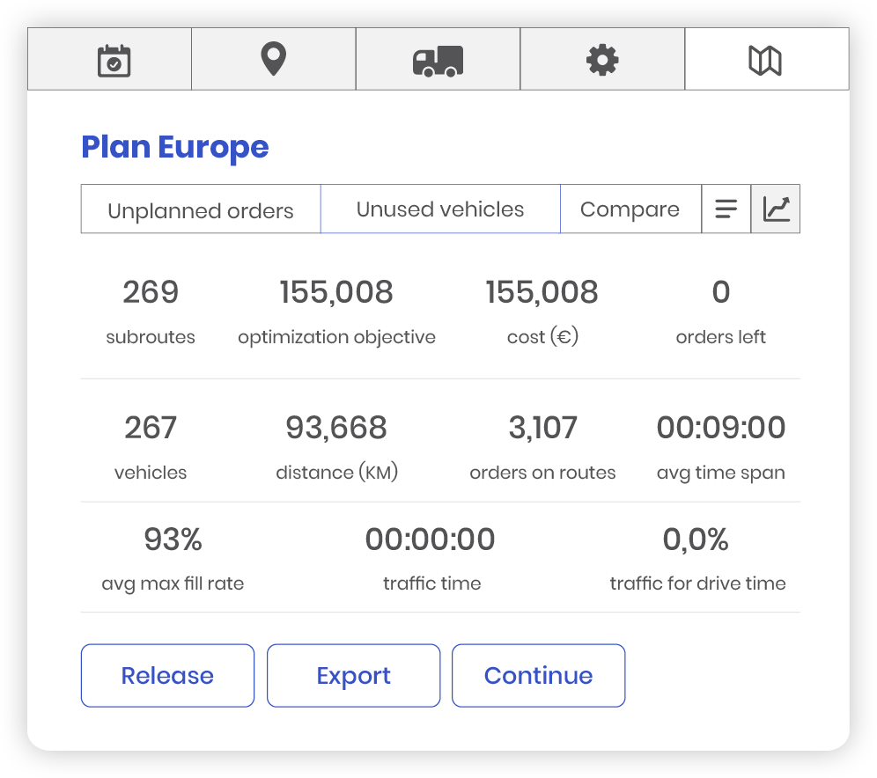Select the 93% avg max fill rate

[x=173, y=540]
